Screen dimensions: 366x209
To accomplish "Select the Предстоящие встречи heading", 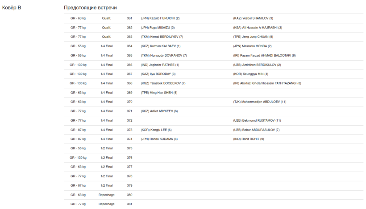I will point(90,8).
